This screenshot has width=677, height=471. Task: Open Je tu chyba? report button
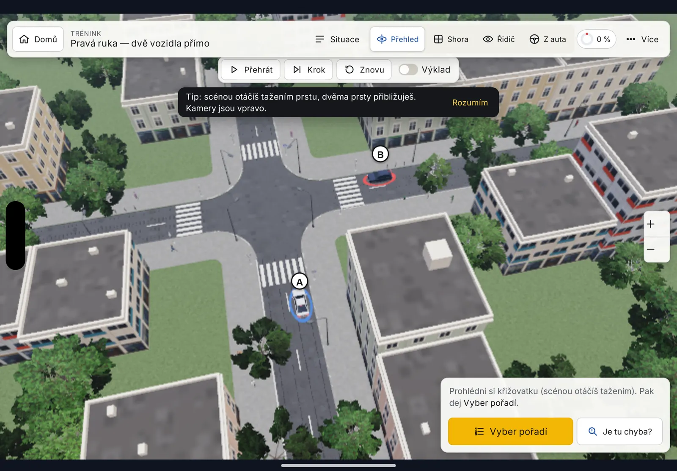pos(619,431)
